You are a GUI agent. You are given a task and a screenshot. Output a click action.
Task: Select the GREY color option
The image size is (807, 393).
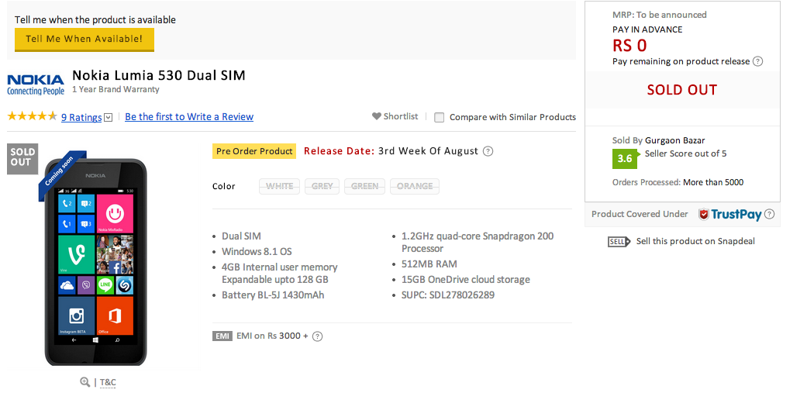tap(322, 186)
